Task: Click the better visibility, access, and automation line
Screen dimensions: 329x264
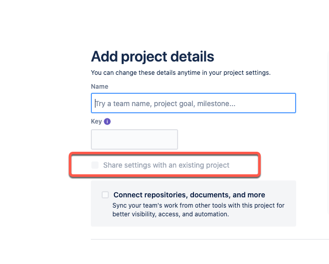Action: [170, 214]
